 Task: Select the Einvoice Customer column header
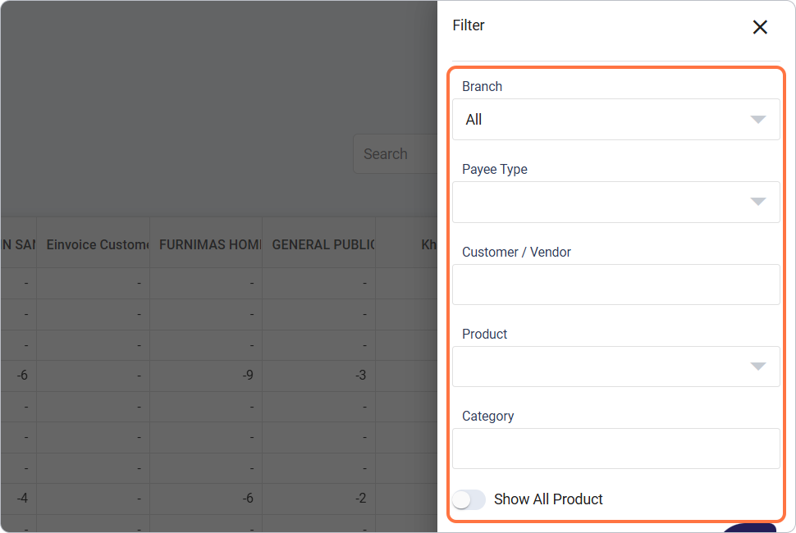[x=94, y=244]
